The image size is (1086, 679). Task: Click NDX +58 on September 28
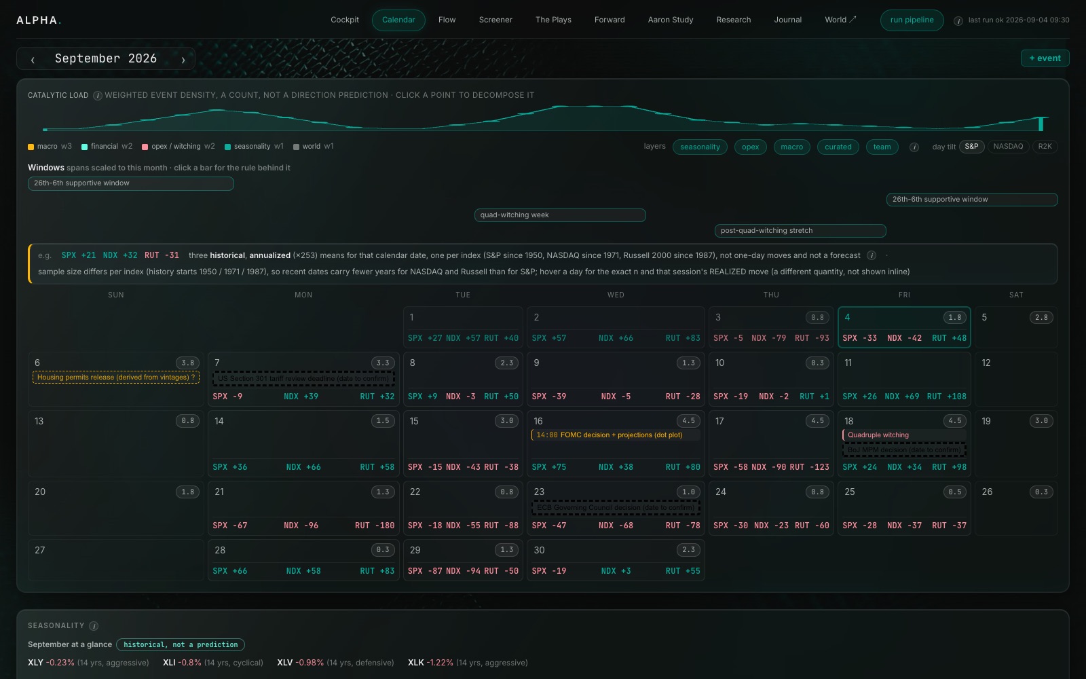(303, 571)
